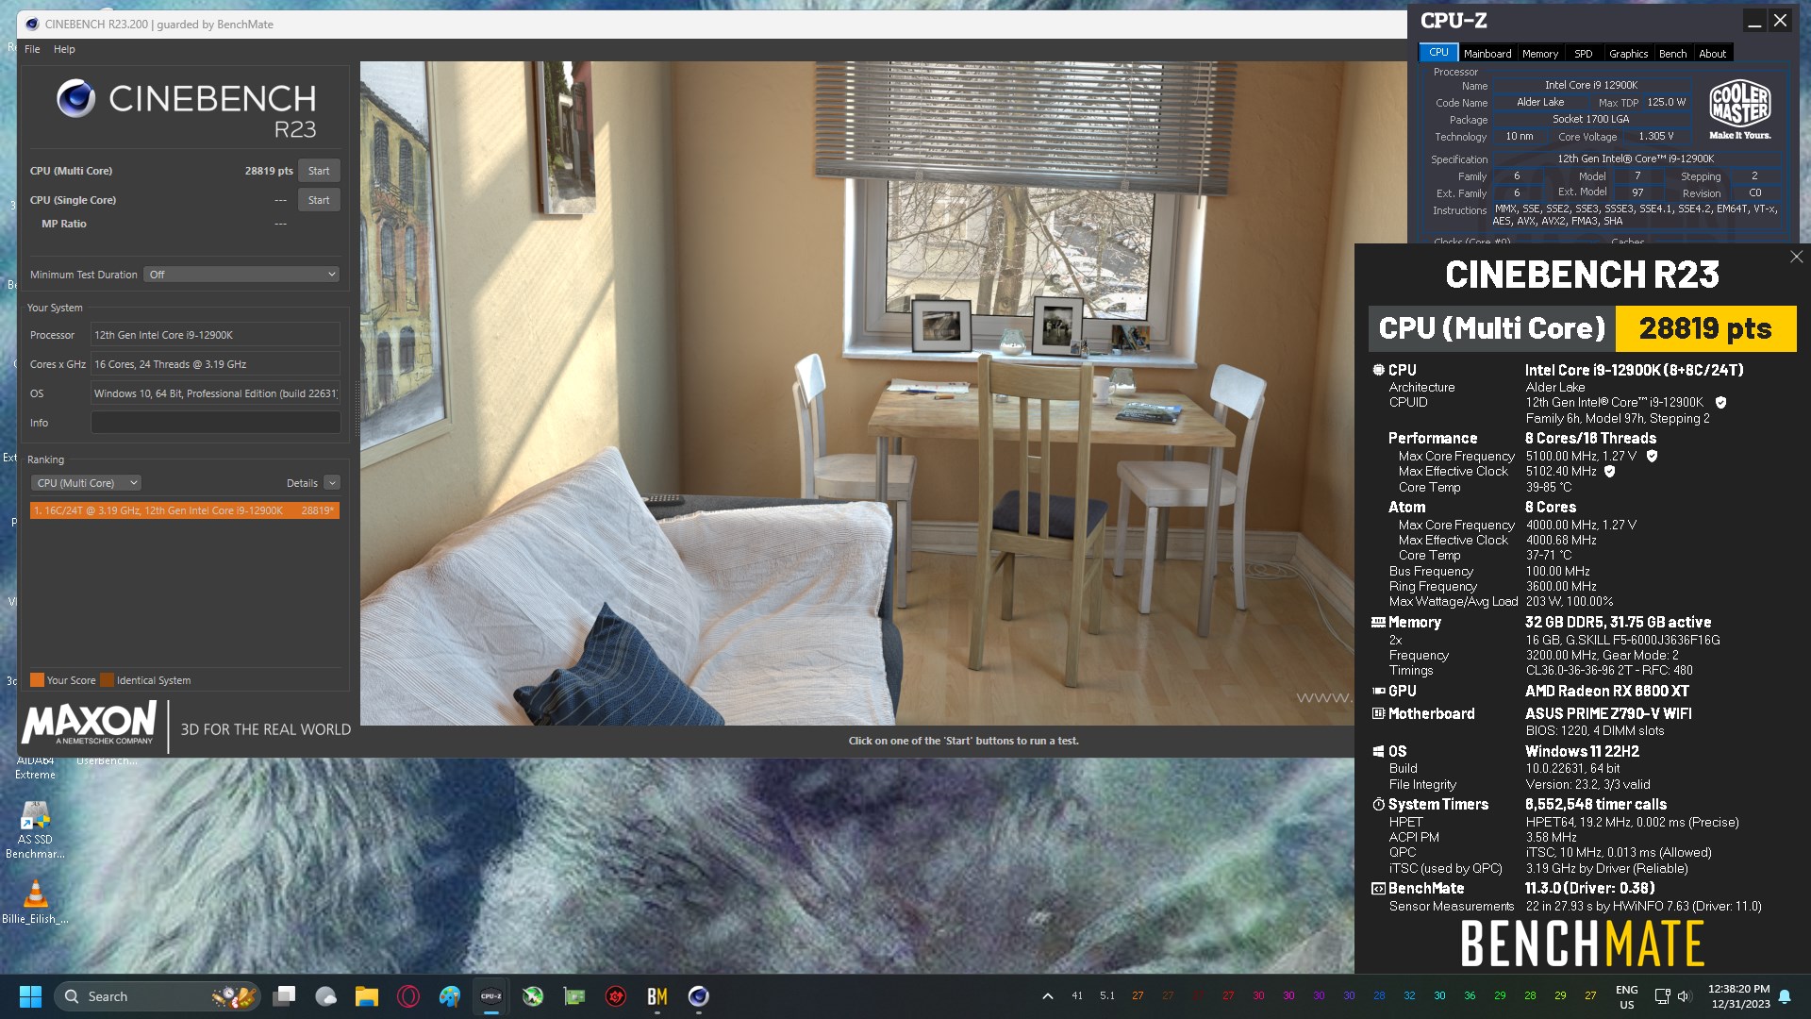Switch to the Bench tab in CPU-Z
Screen dimensions: 1811x1019
pos(1673,54)
